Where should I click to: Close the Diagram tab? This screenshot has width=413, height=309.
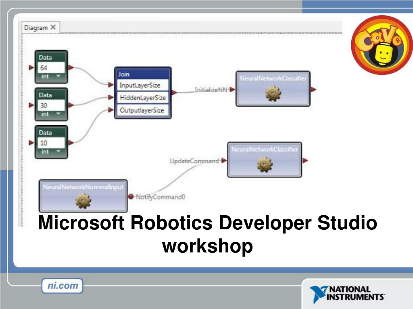pyautogui.click(x=53, y=27)
